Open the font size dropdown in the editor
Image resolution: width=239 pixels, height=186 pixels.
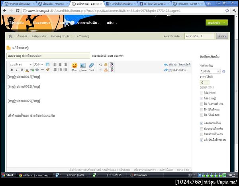coord(39,65)
